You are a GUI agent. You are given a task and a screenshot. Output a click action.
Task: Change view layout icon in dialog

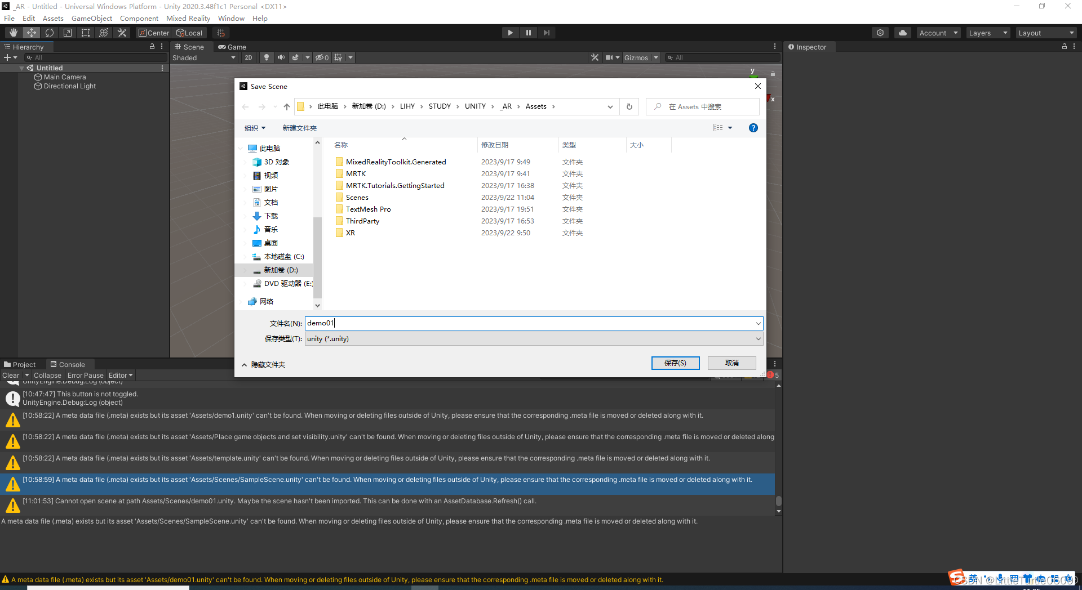[718, 128]
